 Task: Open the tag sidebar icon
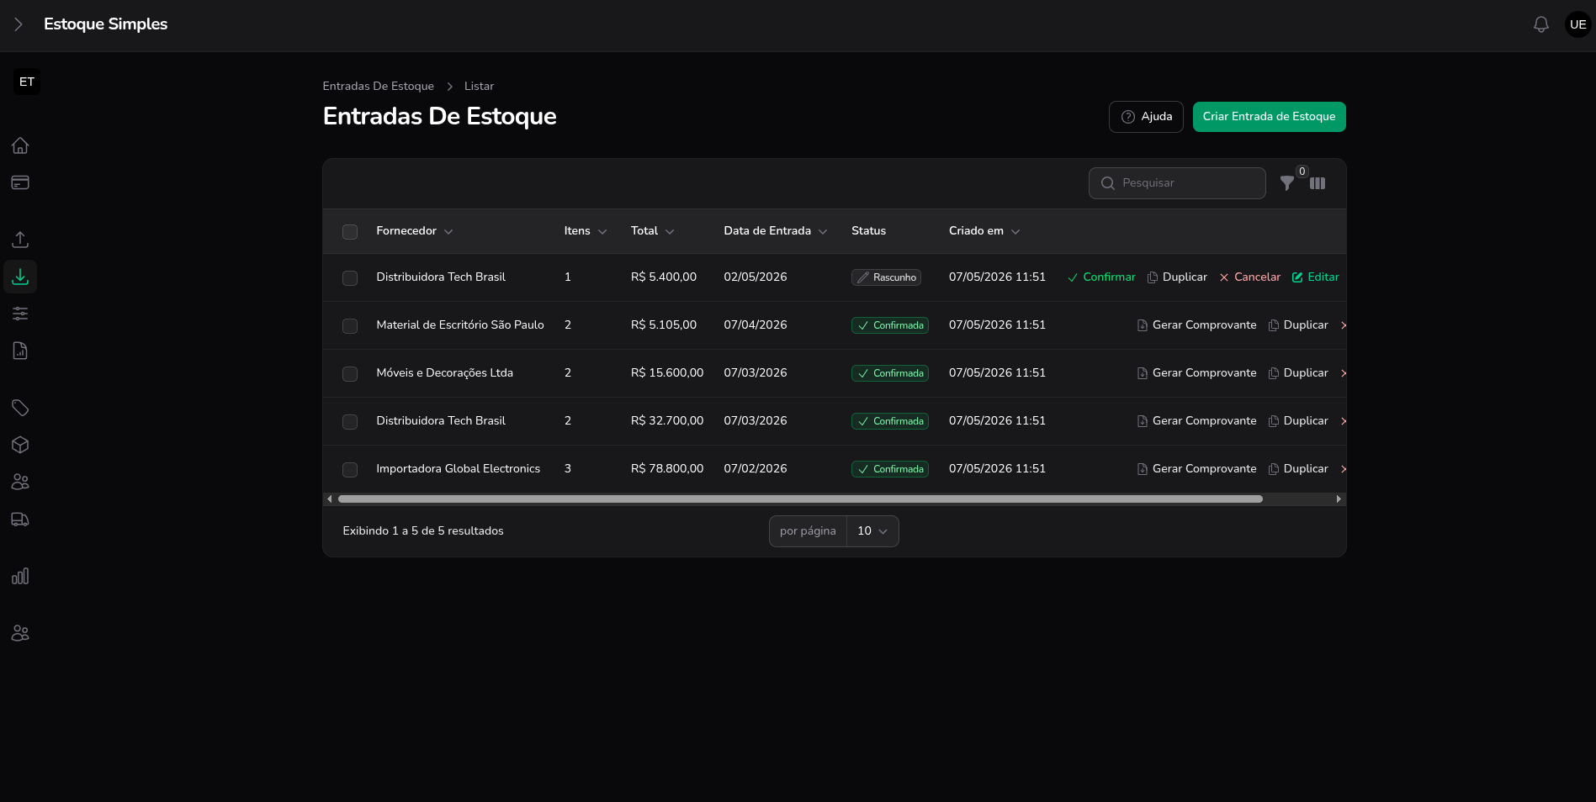(20, 408)
